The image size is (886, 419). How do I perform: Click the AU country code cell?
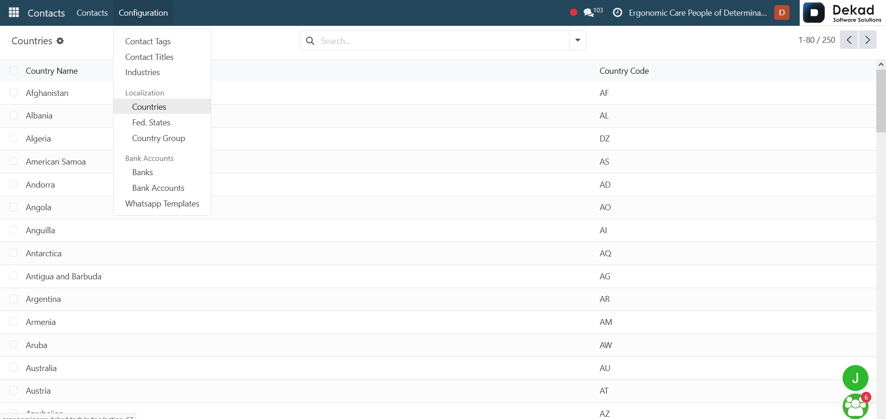pyautogui.click(x=605, y=368)
